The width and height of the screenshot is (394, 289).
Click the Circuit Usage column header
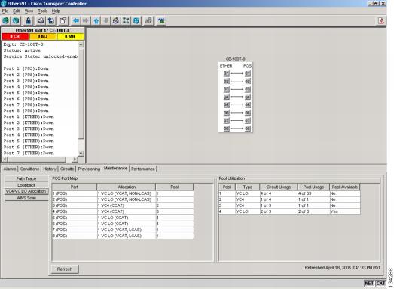(279, 187)
